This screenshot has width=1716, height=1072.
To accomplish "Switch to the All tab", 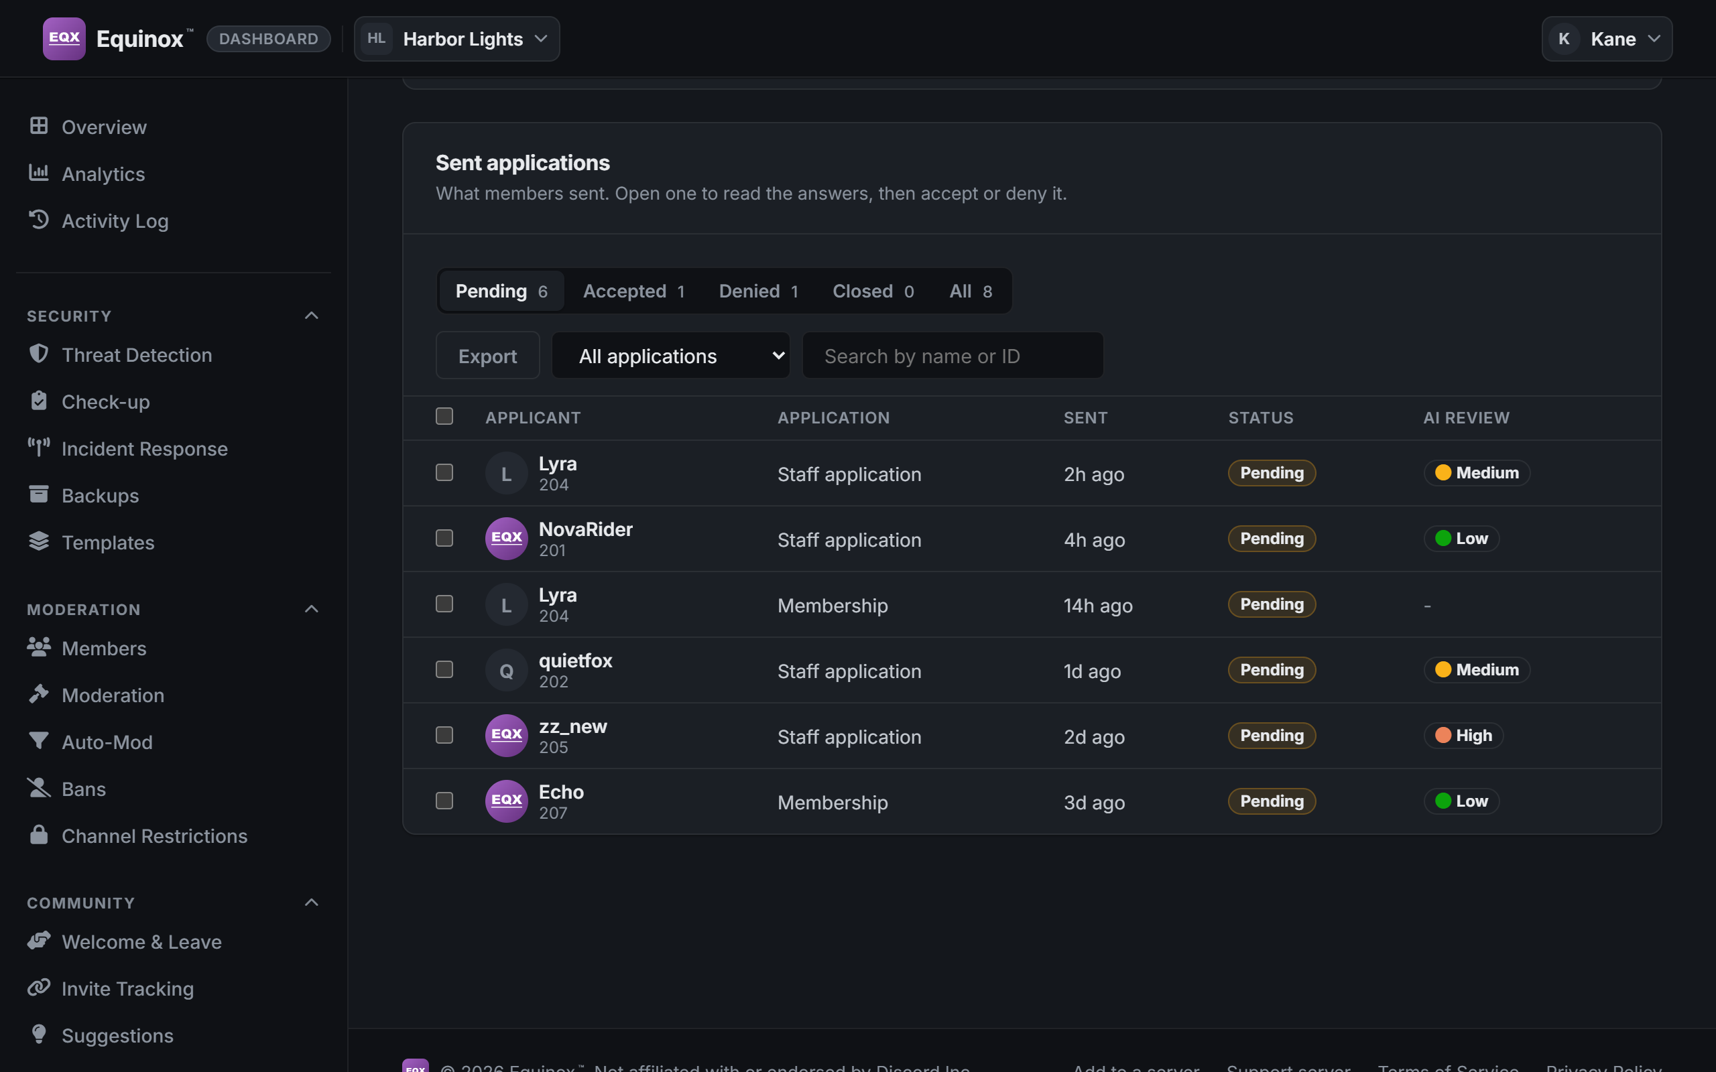I will tap(971, 291).
